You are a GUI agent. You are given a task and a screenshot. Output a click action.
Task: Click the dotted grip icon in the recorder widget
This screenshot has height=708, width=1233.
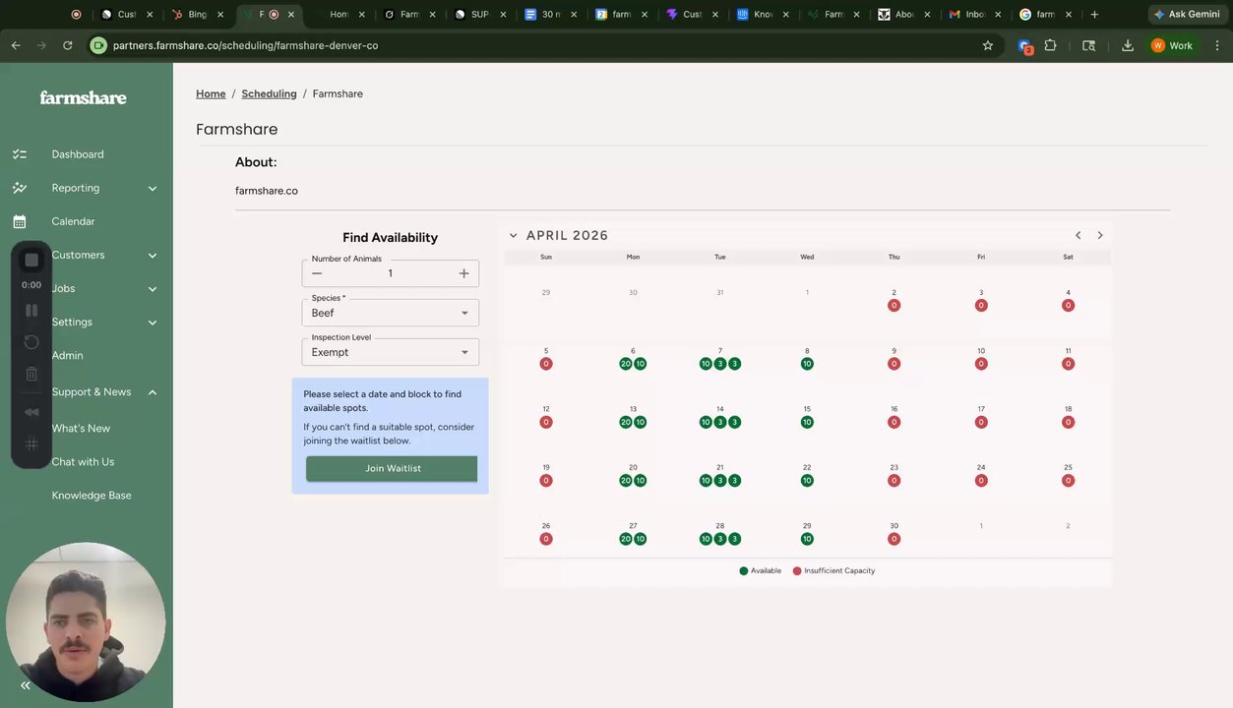[31, 443]
